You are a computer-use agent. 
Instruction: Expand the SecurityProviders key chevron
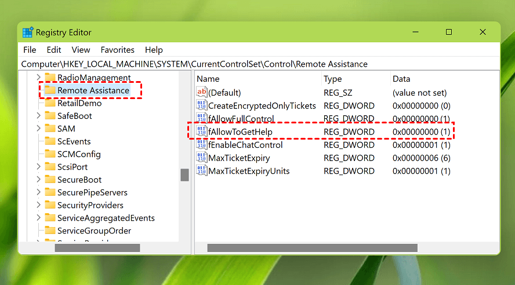click(x=38, y=205)
